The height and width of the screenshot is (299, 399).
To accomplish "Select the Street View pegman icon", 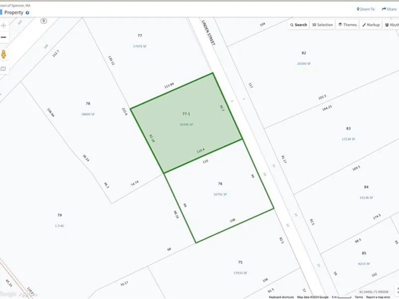I will point(3,54).
